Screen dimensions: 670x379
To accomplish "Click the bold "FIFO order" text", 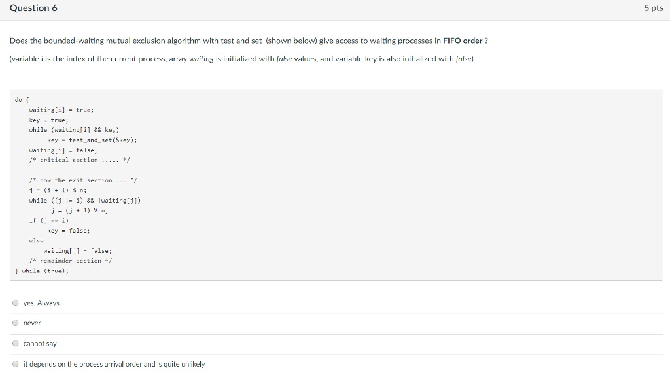I will [x=463, y=41].
